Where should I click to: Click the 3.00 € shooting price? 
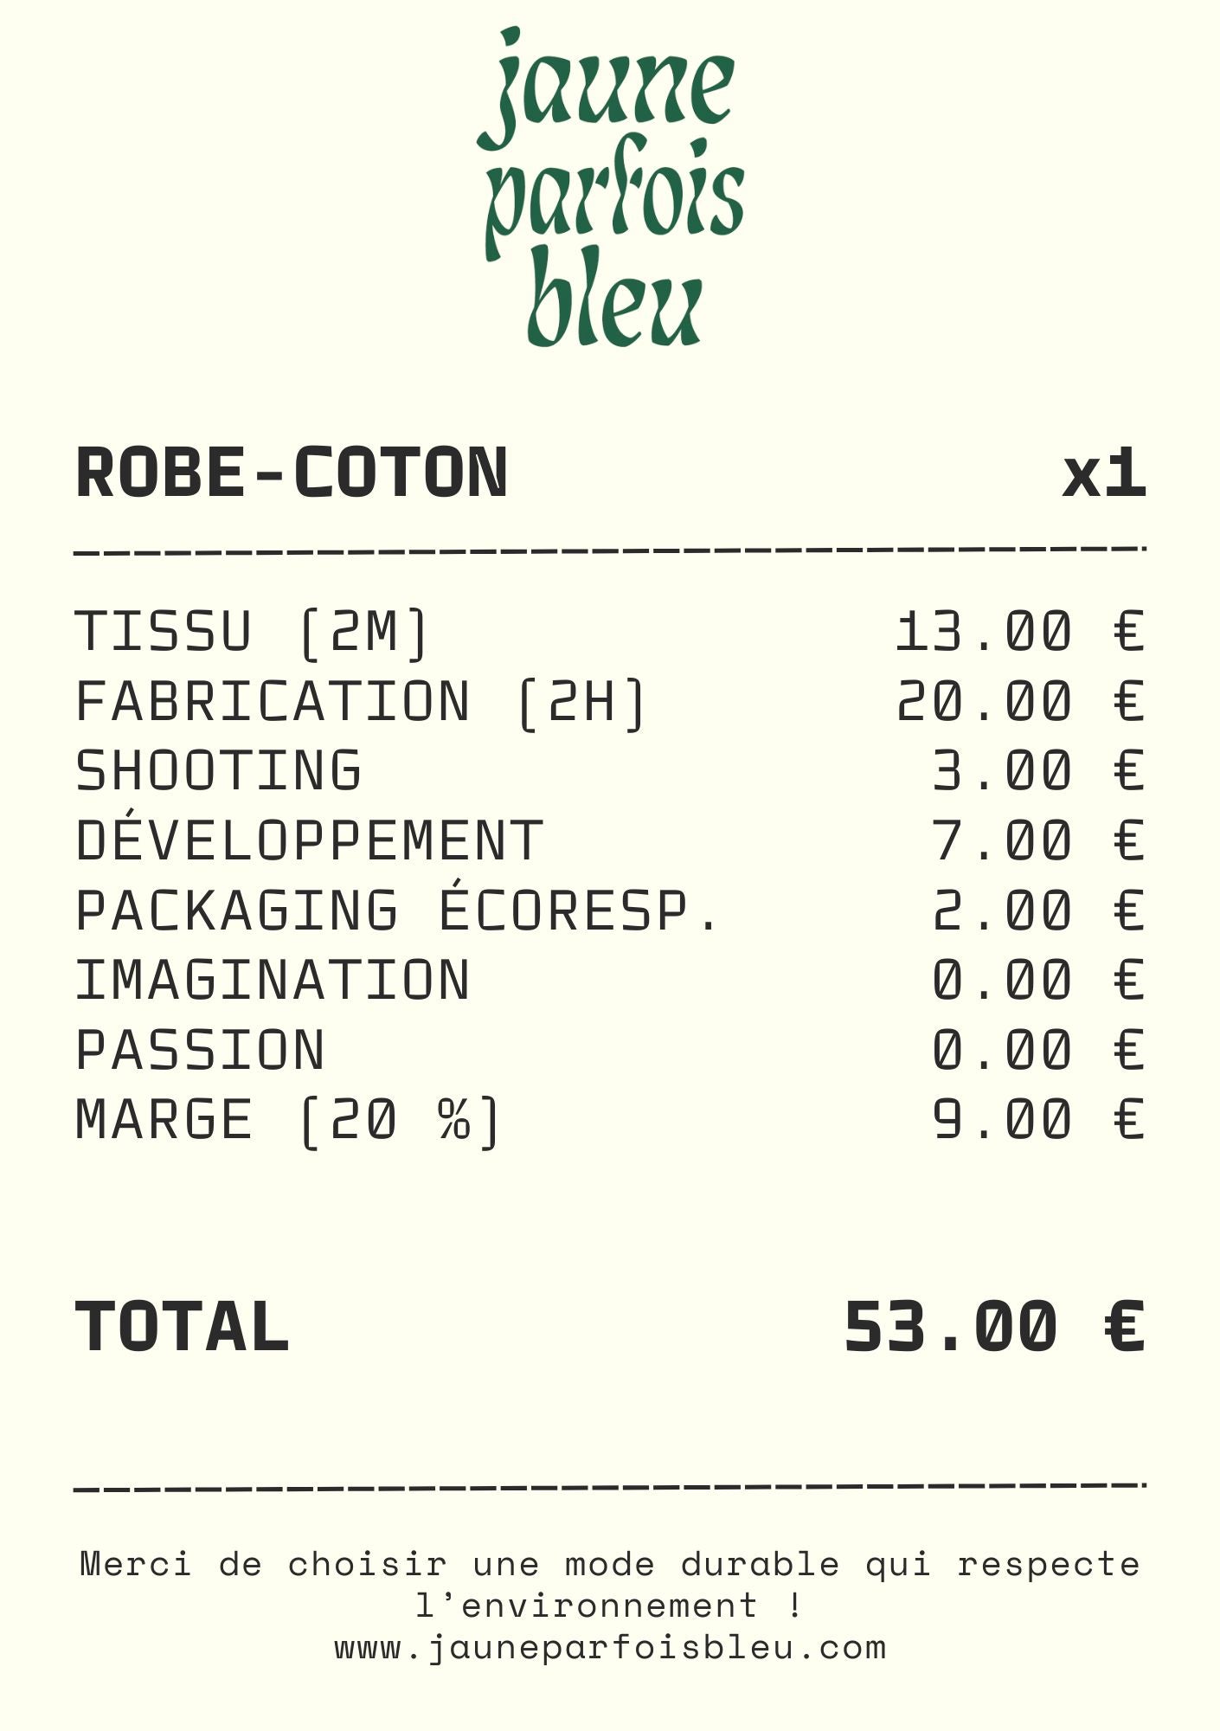tap(1037, 771)
